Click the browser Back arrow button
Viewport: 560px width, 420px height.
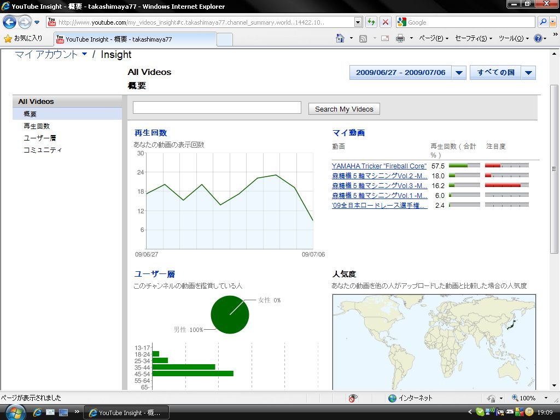(x=9, y=22)
